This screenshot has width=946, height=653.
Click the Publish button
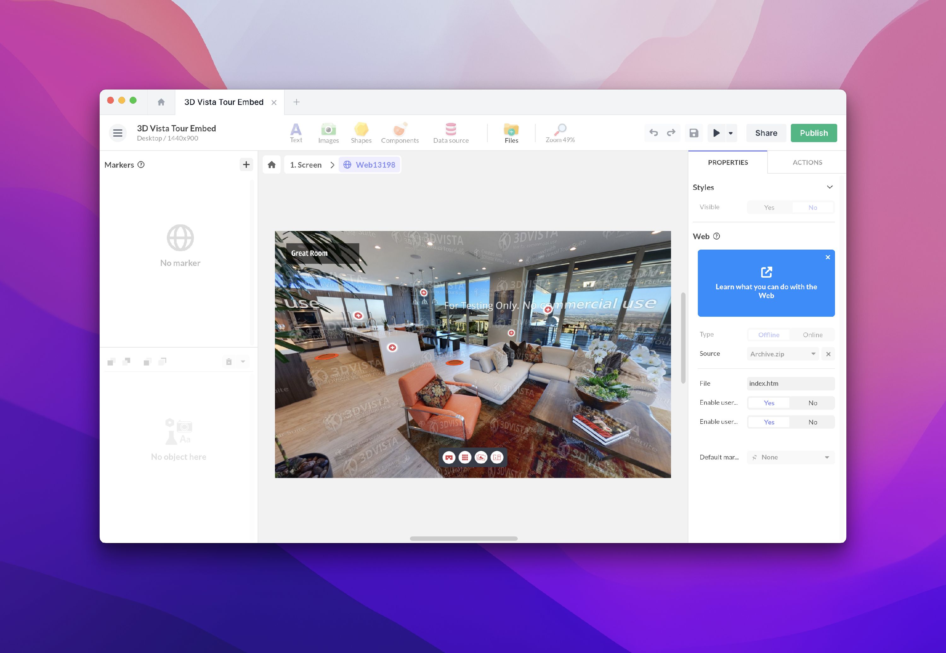pos(813,133)
